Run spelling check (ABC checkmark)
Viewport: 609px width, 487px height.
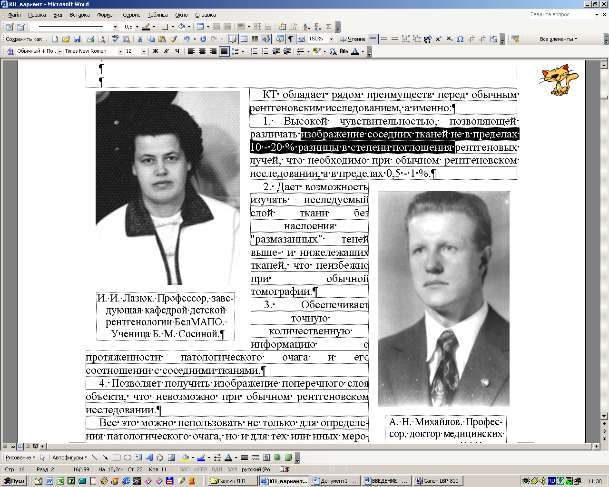pos(115,39)
